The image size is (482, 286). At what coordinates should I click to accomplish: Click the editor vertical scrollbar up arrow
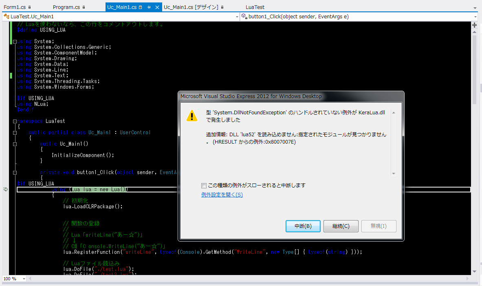(474, 32)
